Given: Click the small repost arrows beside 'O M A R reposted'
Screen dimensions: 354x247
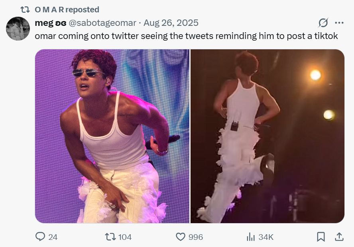Looking at the screenshot, I should (25, 9).
